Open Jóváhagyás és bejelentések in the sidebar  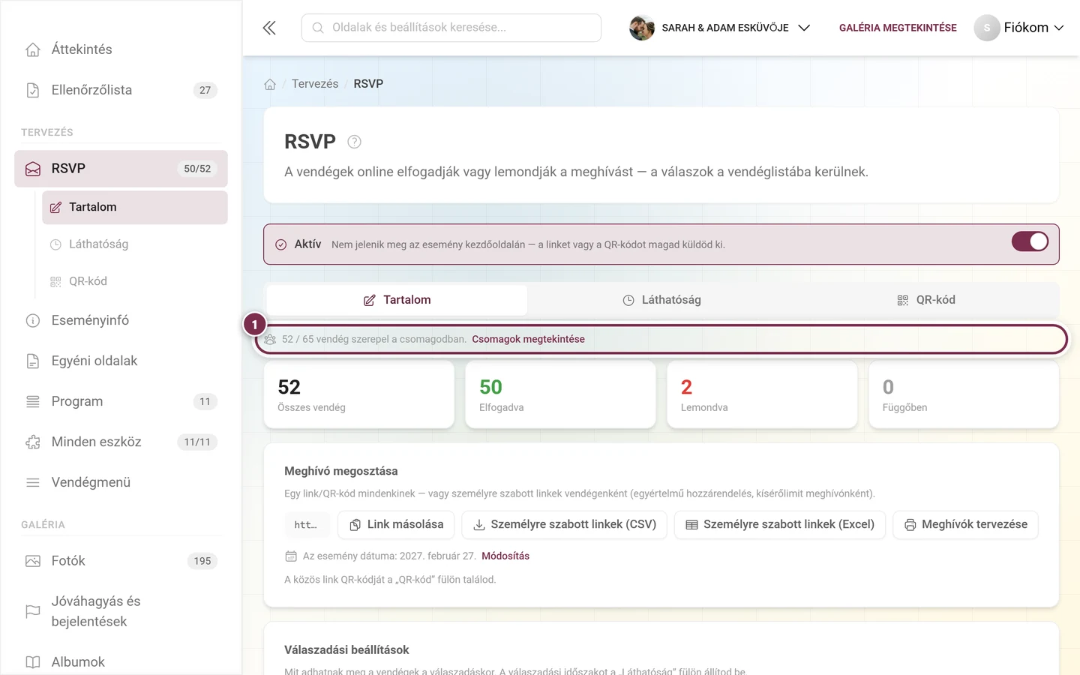coord(121,611)
